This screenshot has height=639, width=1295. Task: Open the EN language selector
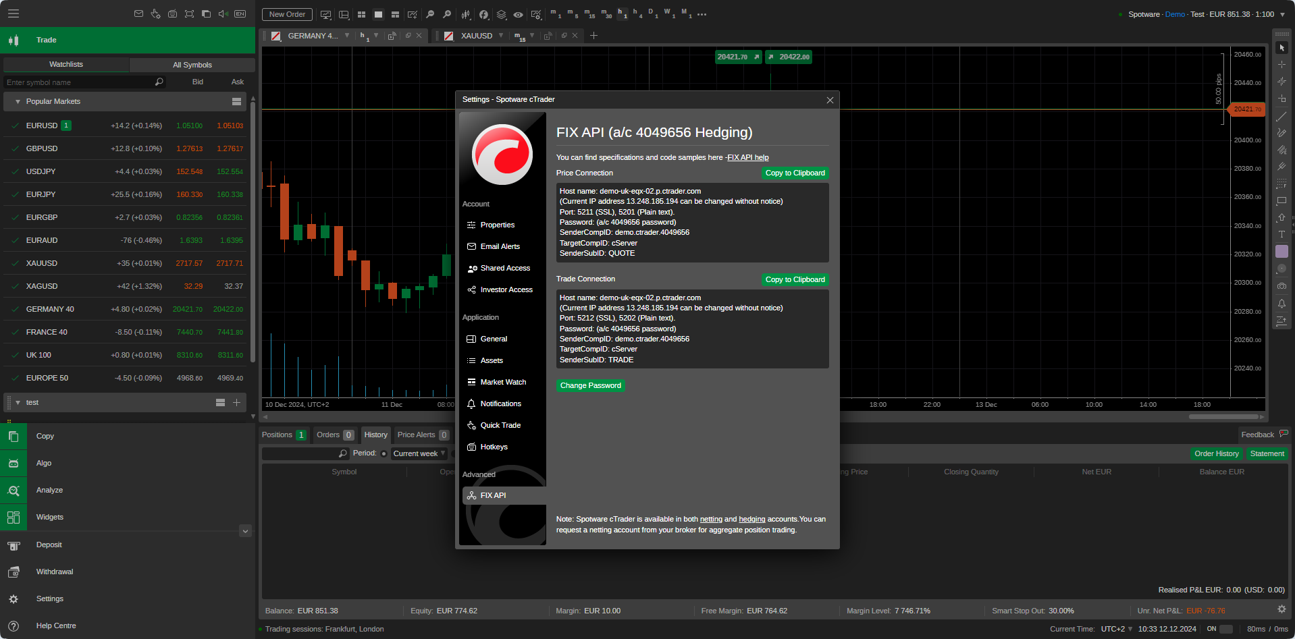(240, 13)
